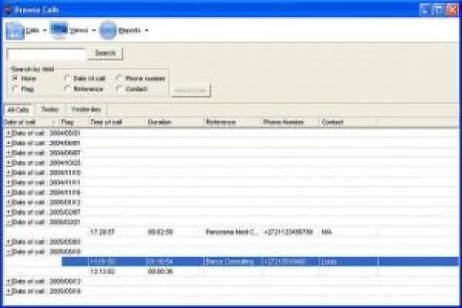Click the Duration column header
This screenshot has height=308, width=462.
coord(175,122)
